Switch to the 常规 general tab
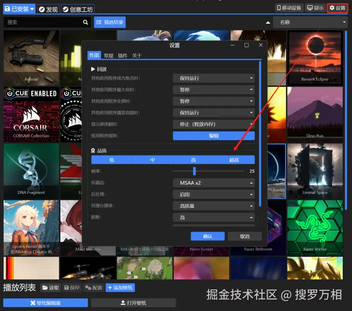352x311 pixels. click(x=109, y=56)
